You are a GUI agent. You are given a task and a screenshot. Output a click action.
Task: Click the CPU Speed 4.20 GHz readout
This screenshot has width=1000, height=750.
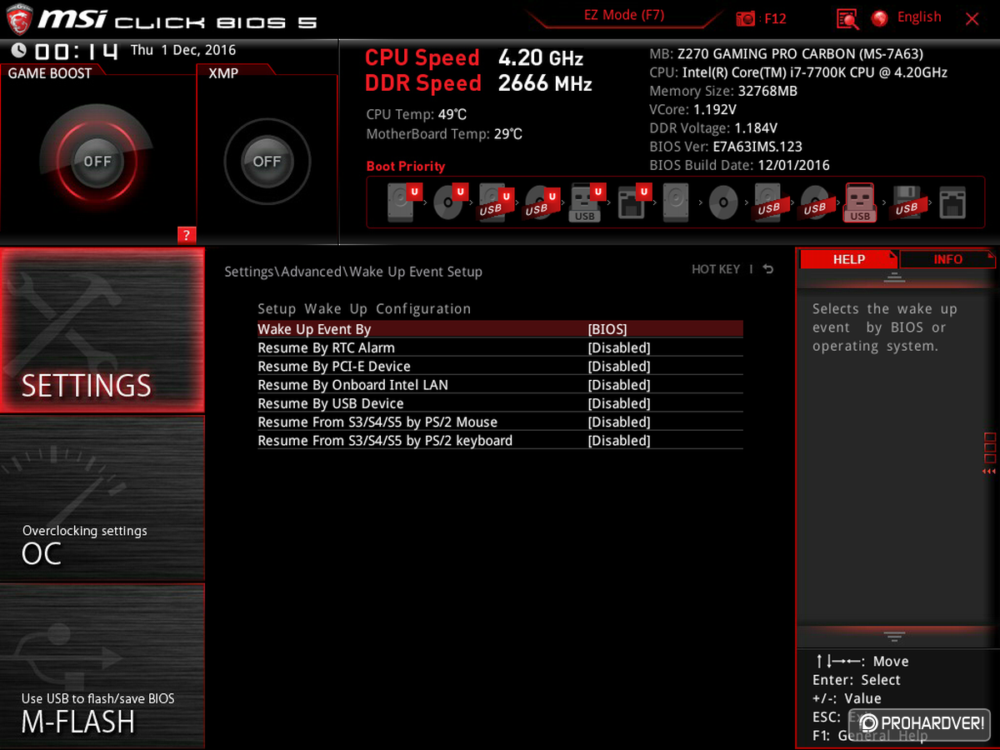coord(474,58)
